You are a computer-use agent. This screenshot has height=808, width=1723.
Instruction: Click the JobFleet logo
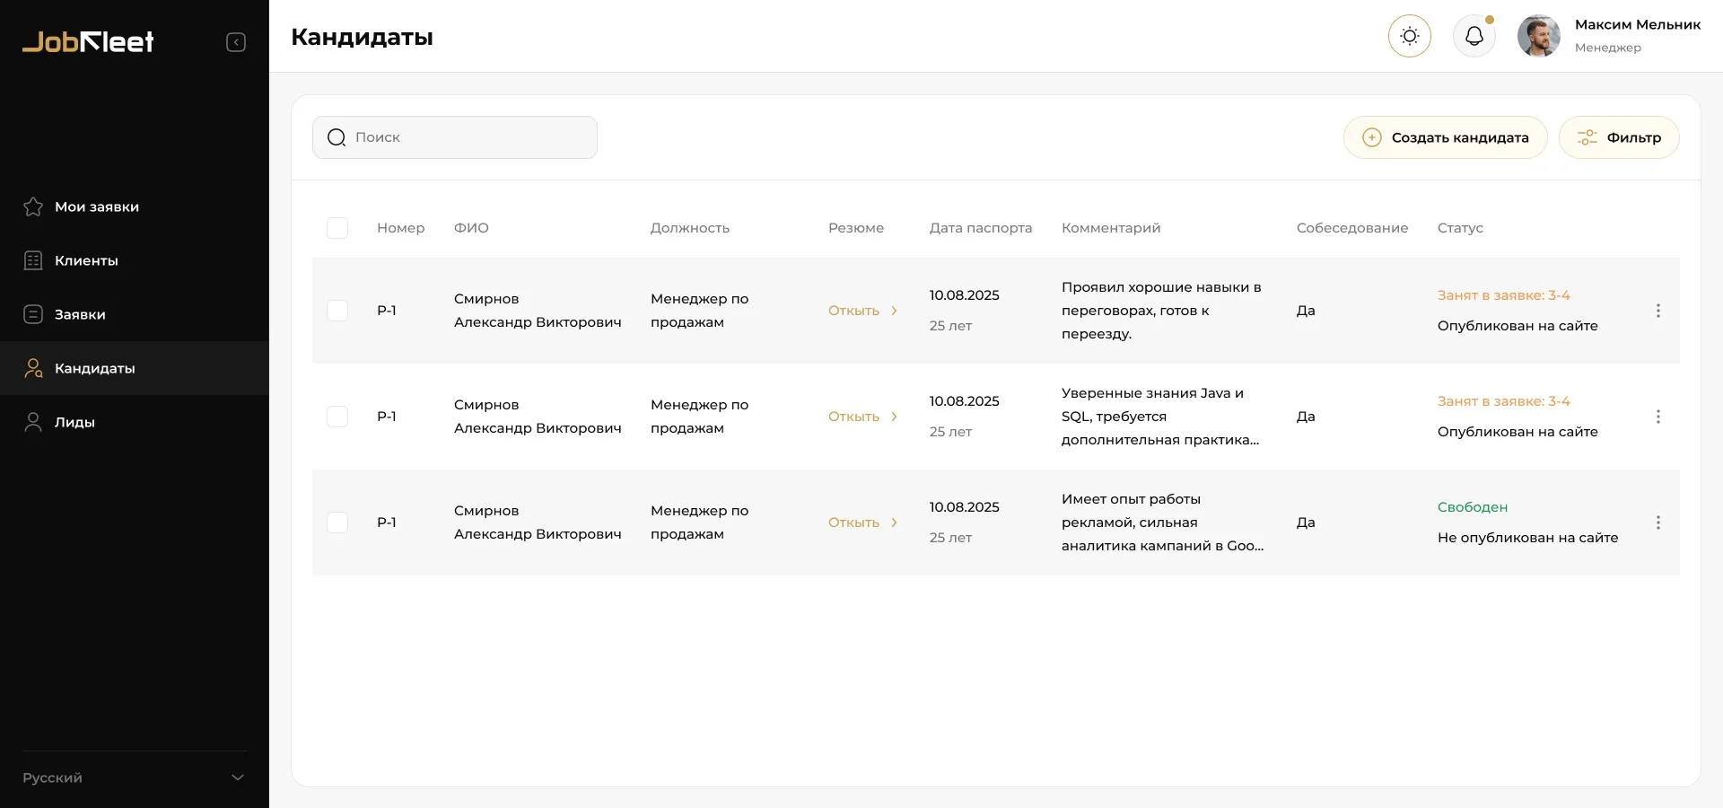(88, 41)
